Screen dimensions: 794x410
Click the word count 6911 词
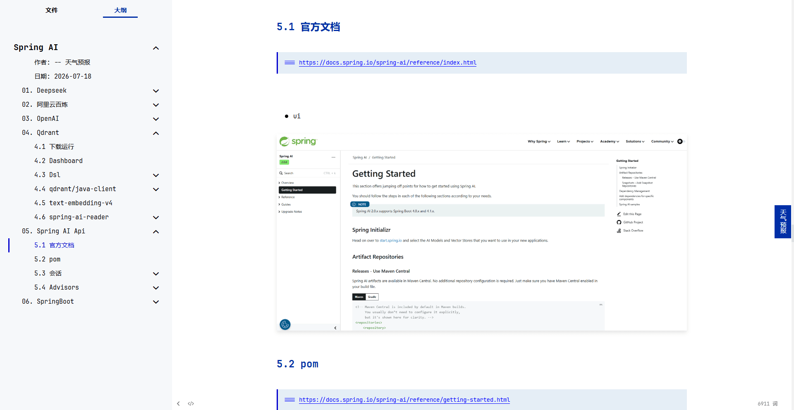768,404
